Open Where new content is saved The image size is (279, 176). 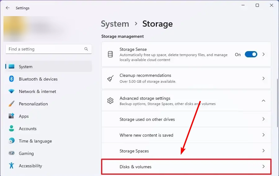pyautogui.click(x=186, y=135)
